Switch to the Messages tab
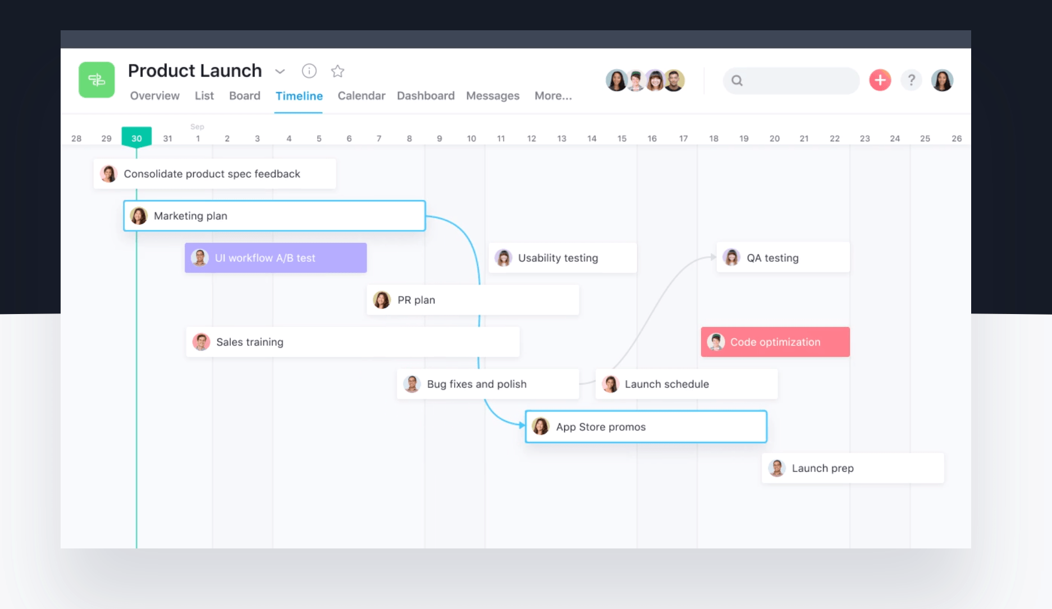1052x609 pixels. pos(492,95)
